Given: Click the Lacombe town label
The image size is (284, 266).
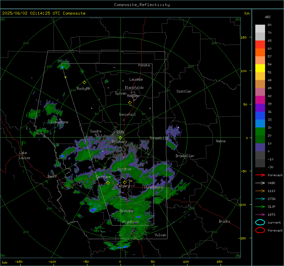Looking at the screenshot, I should (x=136, y=79).
